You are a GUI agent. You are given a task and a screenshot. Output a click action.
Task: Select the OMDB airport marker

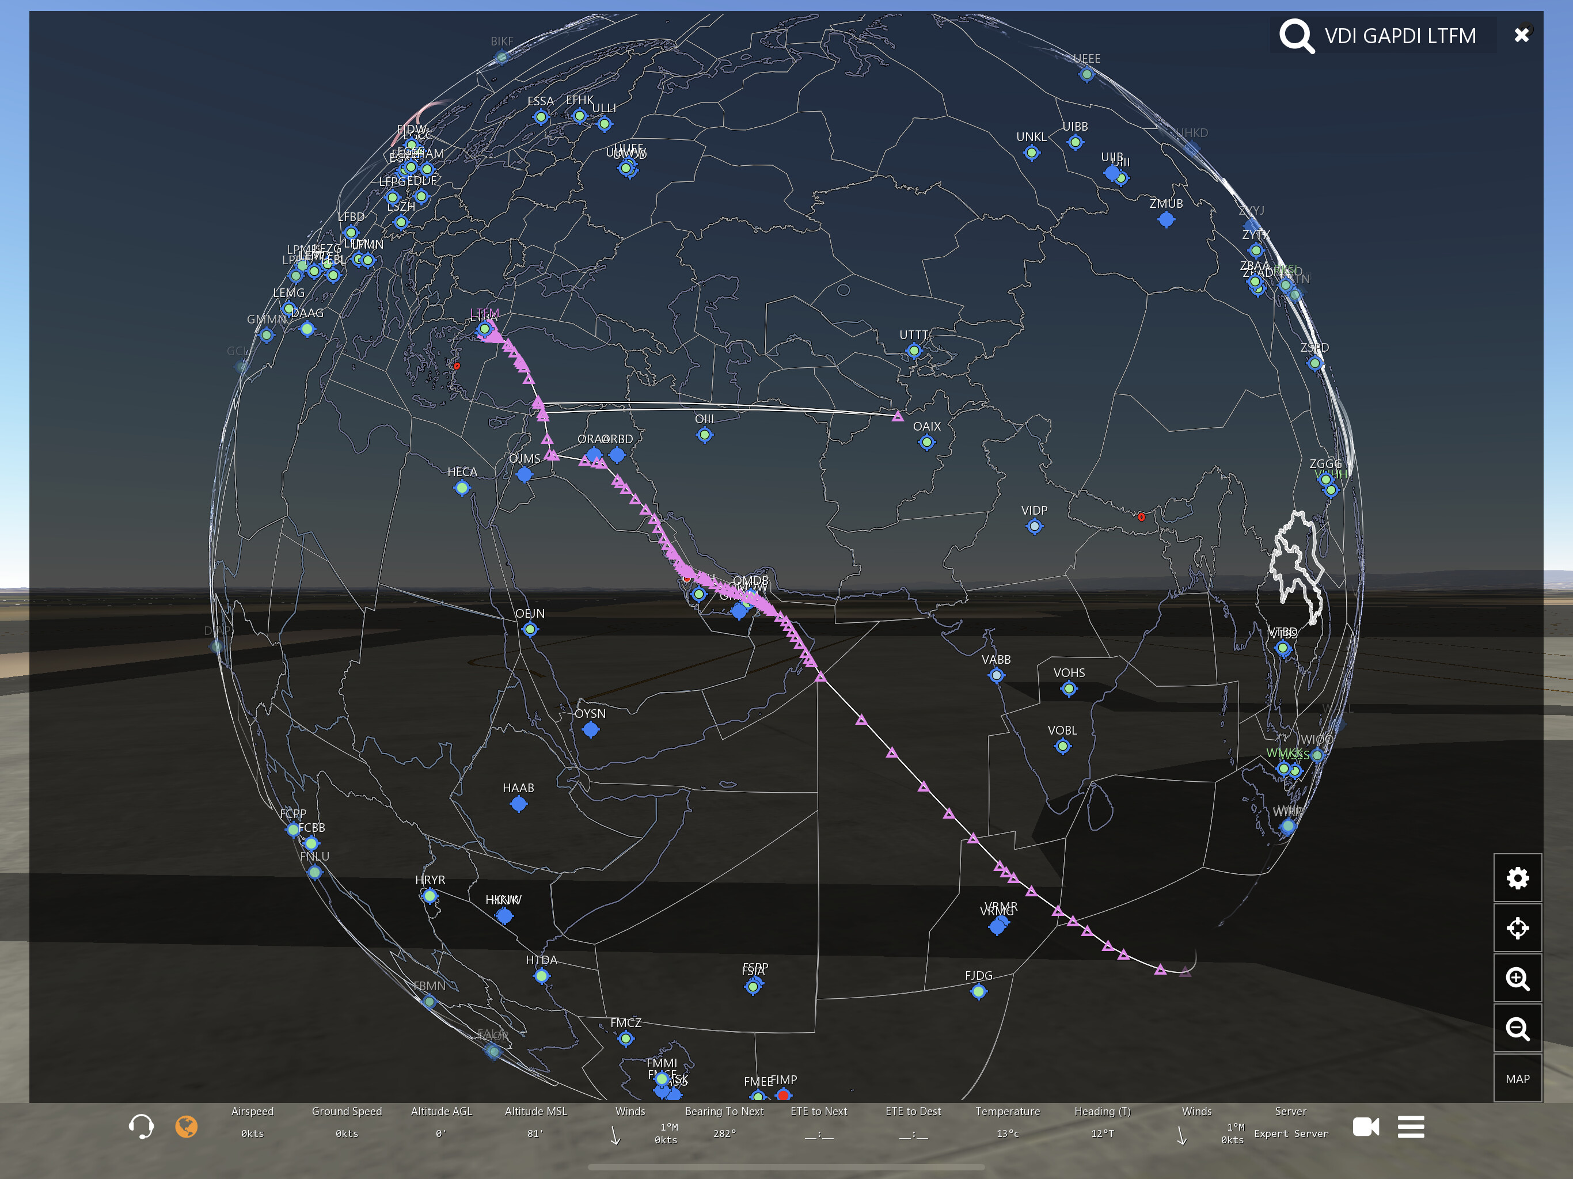[750, 595]
